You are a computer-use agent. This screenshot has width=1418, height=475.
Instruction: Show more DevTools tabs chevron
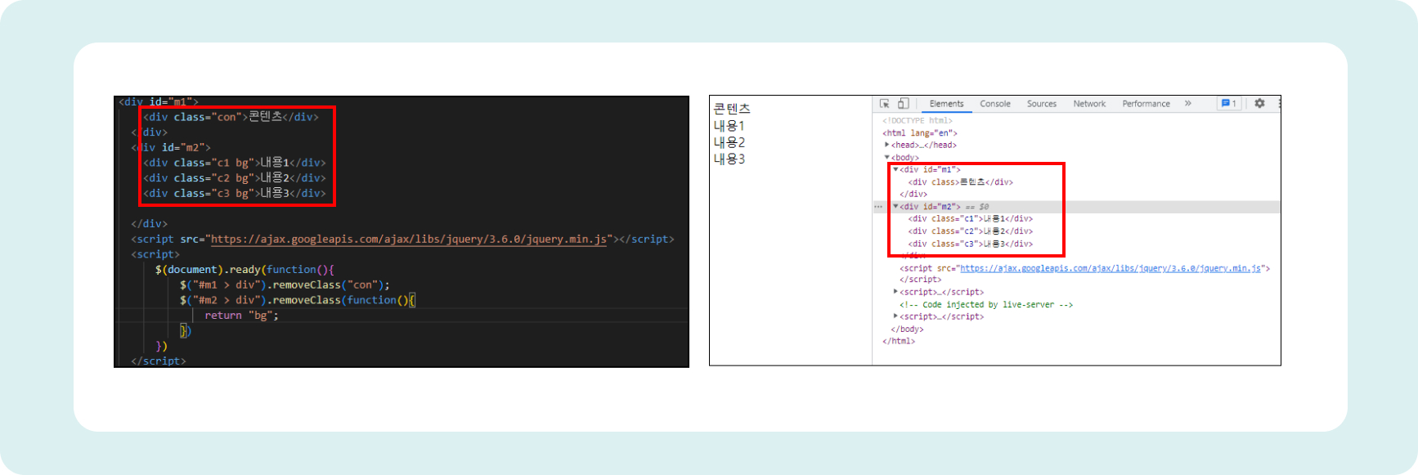click(x=1187, y=104)
